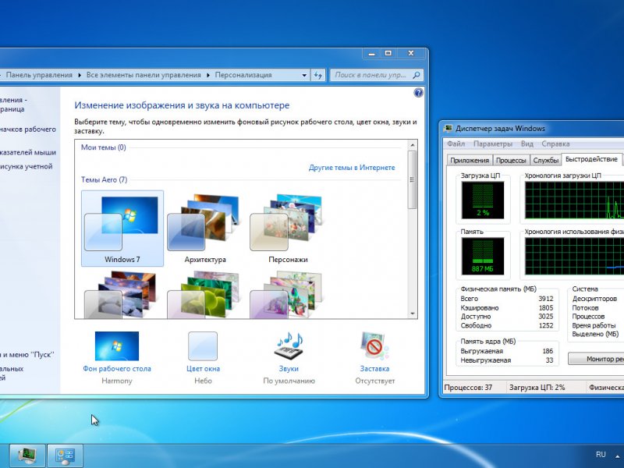Click the Процессов: 37 status entry
624x468 pixels.
coord(469,387)
